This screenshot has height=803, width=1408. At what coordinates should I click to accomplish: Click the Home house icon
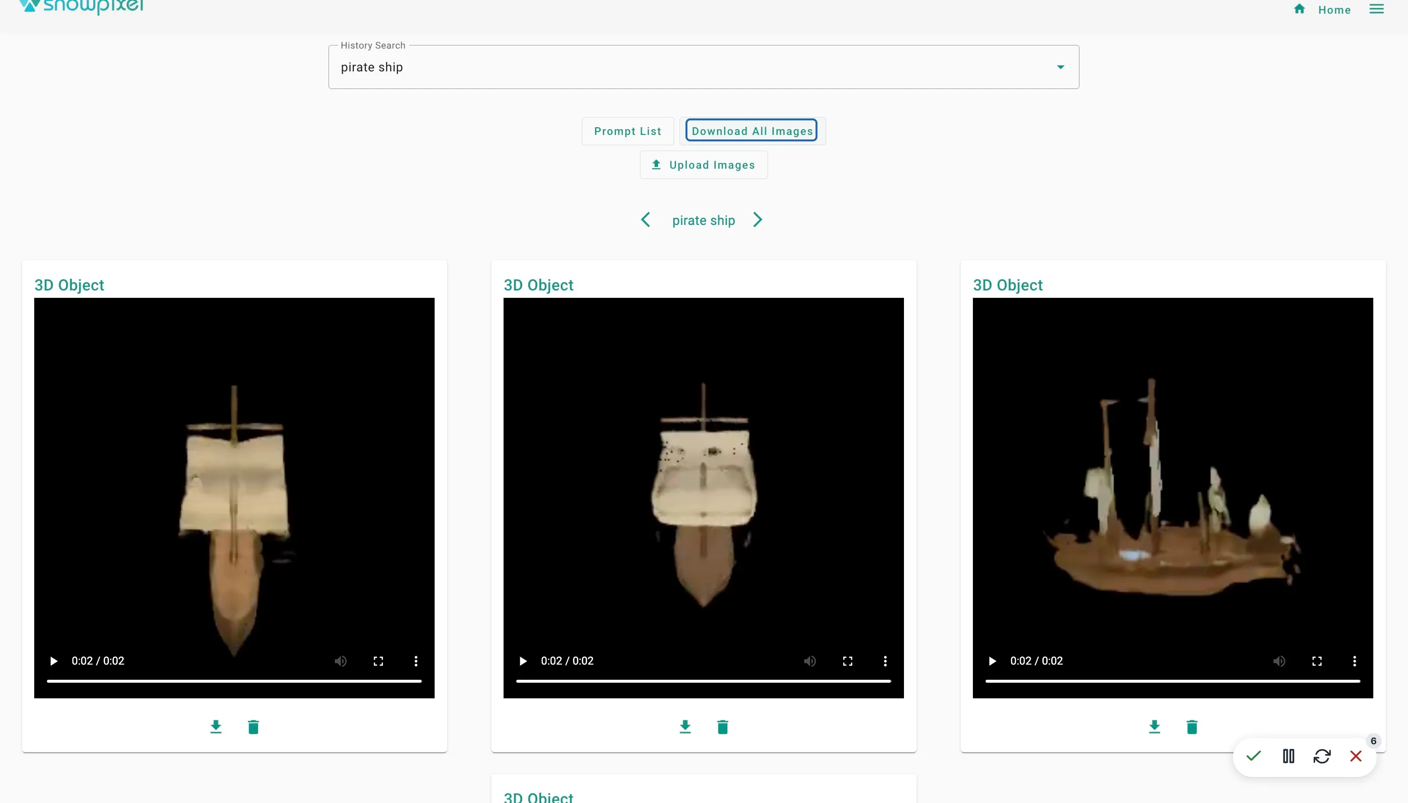coord(1299,9)
